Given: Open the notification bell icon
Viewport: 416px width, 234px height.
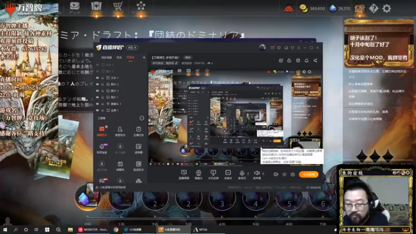Looking at the screenshot, I should 306,60.
